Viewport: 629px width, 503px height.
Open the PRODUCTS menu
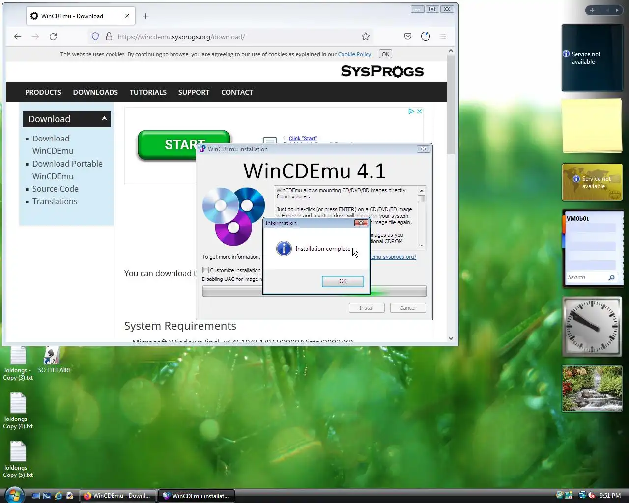43,92
